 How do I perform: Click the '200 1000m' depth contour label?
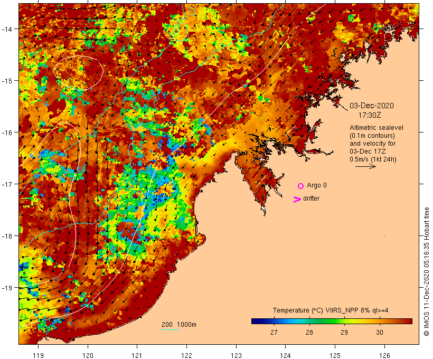(179, 325)
